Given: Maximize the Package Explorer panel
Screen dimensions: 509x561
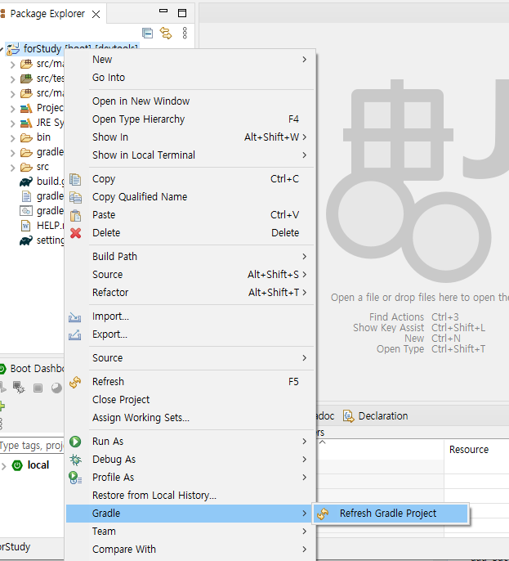Looking at the screenshot, I should point(182,13).
